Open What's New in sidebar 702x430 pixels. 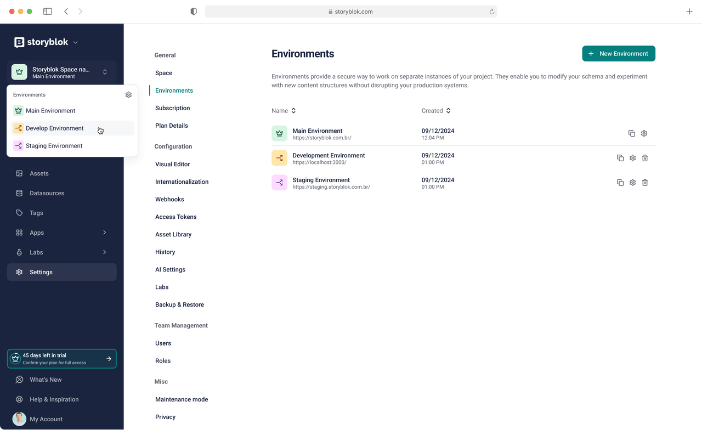coord(61,380)
